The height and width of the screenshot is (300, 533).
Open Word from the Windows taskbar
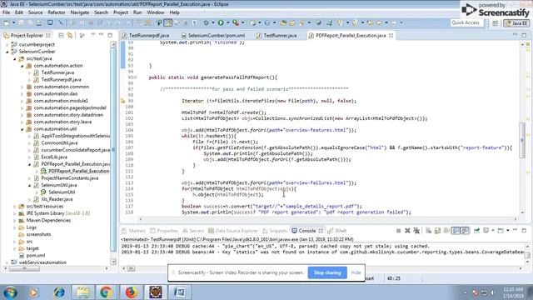(180, 292)
